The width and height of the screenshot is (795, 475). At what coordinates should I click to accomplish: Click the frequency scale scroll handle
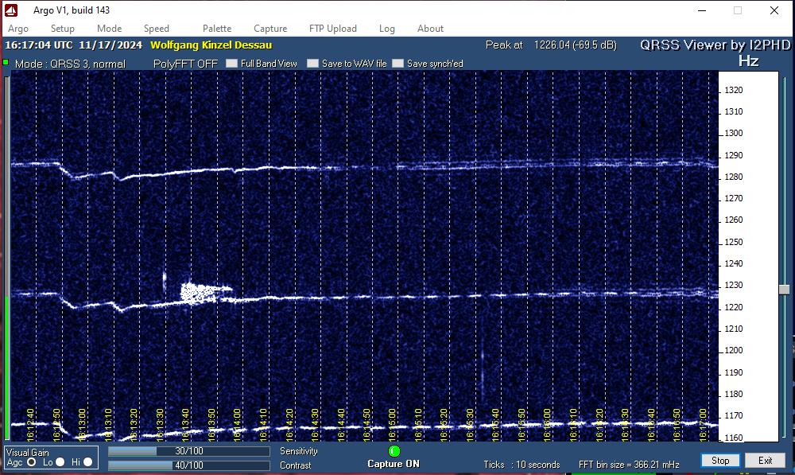(785, 290)
